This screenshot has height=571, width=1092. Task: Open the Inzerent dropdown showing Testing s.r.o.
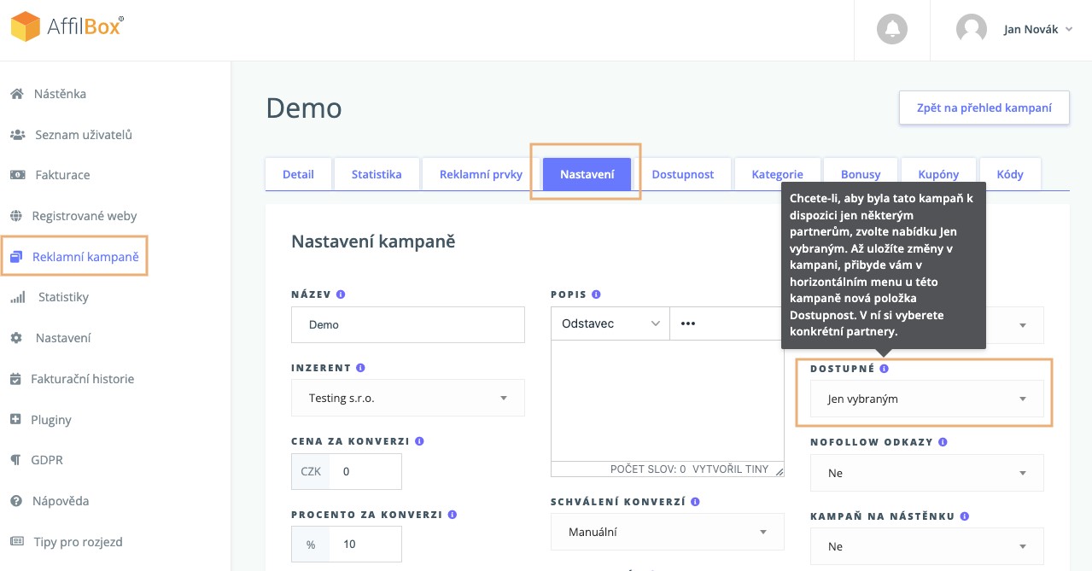(408, 398)
